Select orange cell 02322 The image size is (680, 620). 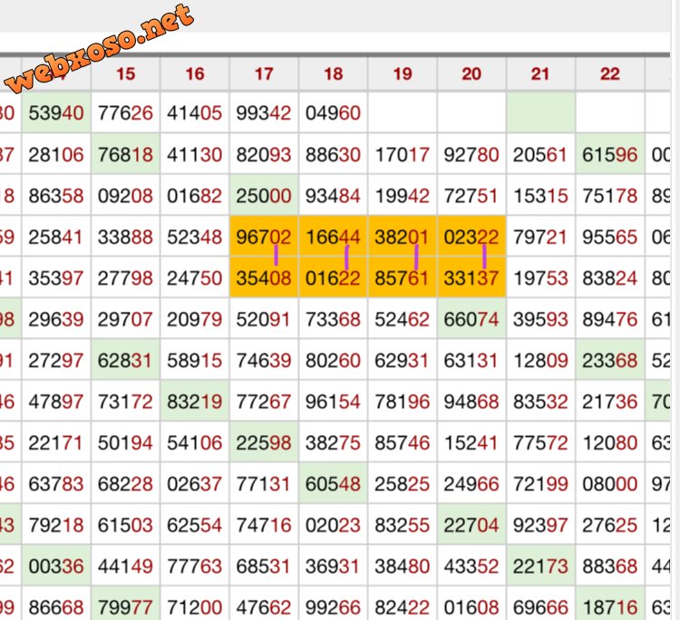tap(471, 237)
